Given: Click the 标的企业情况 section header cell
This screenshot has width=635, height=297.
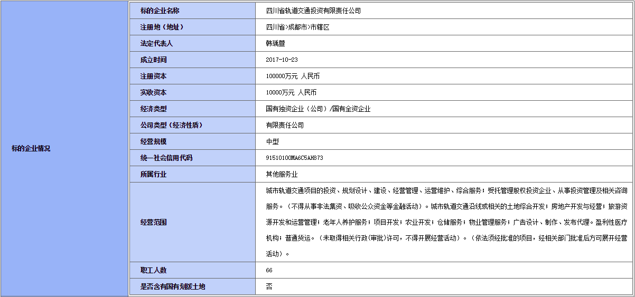Looking at the screenshot, I should (x=64, y=148).
